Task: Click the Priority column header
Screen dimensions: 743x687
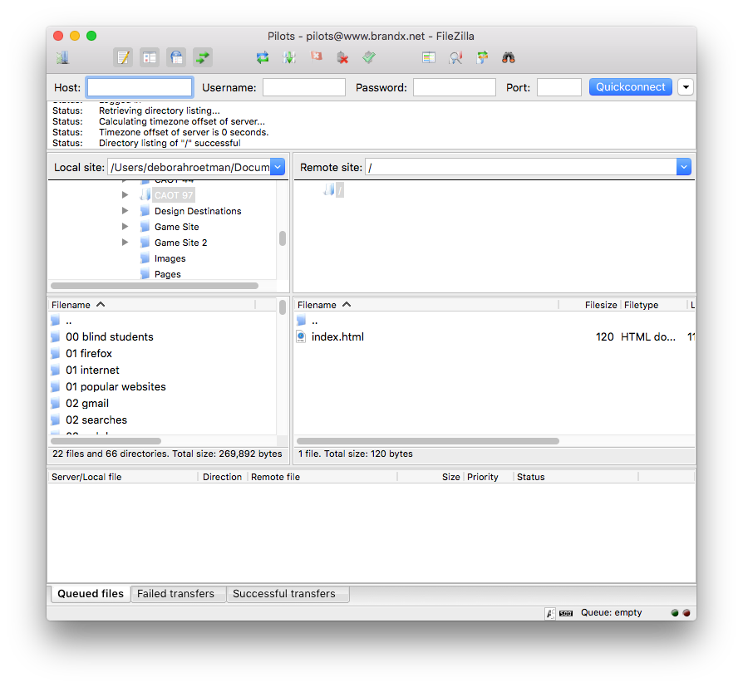Action: point(488,477)
